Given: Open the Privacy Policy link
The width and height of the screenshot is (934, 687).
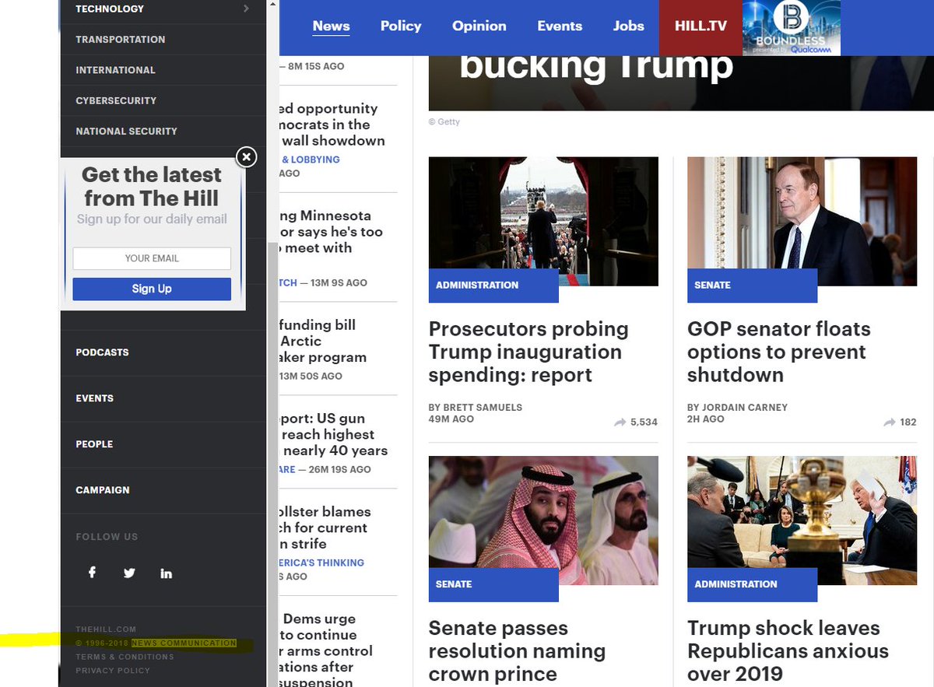Looking at the screenshot, I should point(113,671).
